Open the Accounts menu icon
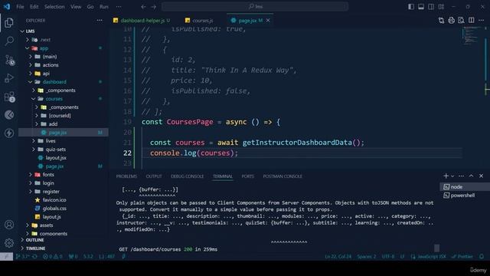Image resolution: width=490 pixels, height=276 pixels. click(x=9, y=225)
